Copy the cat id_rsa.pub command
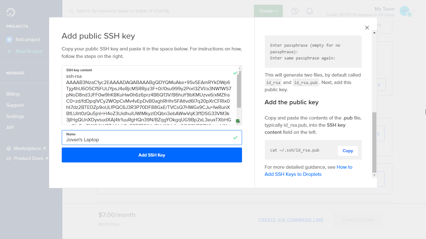The width and height of the screenshot is (426, 239). (347, 151)
